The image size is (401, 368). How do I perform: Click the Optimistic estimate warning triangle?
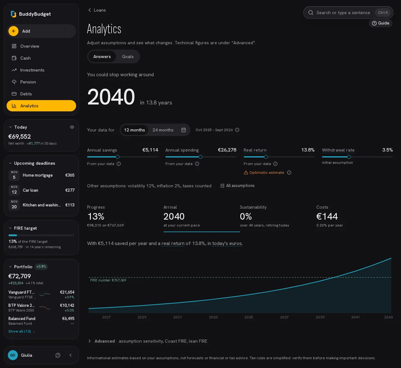(246, 173)
